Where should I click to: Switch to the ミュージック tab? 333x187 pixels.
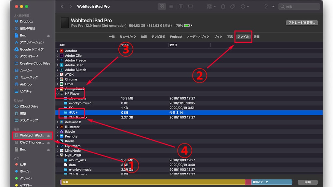tap(128, 37)
